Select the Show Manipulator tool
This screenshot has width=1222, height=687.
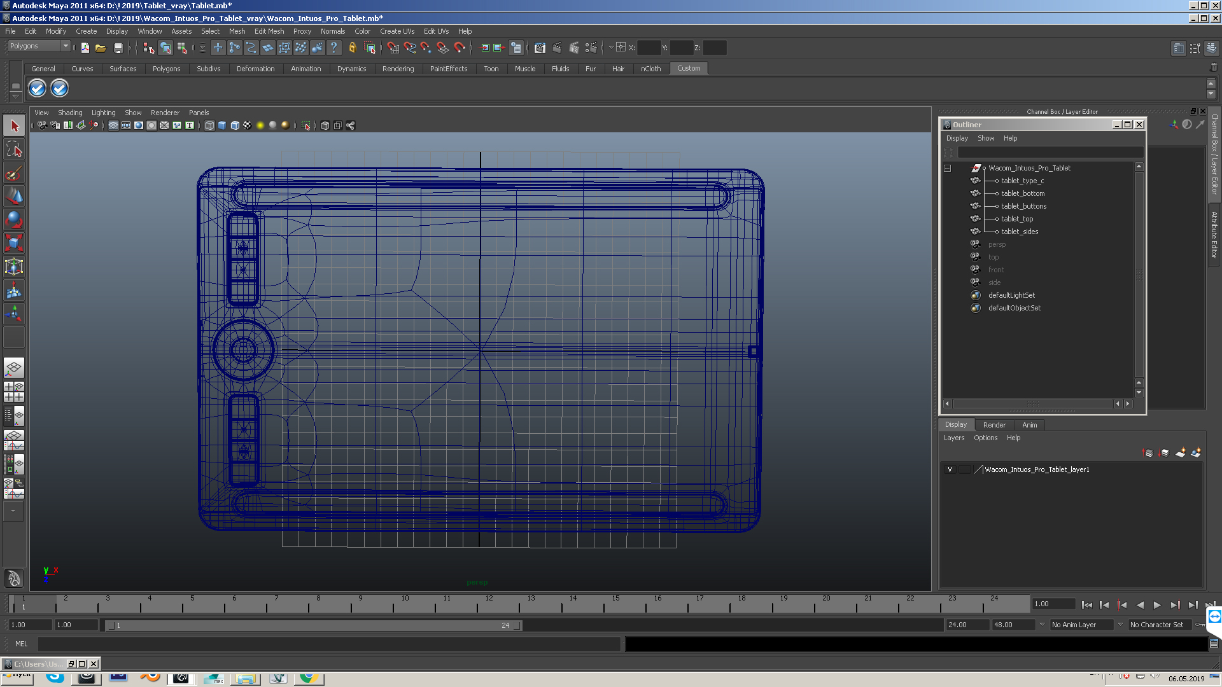pyautogui.click(x=14, y=314)
